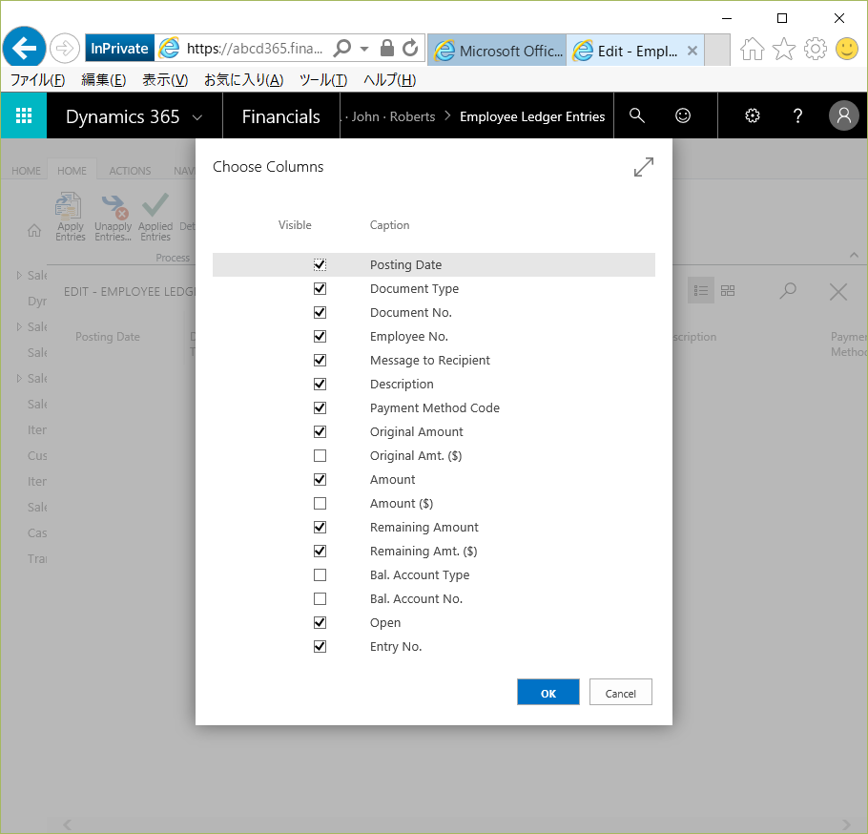Close the Employee Ledger Entries page with X

pos(838,291)
